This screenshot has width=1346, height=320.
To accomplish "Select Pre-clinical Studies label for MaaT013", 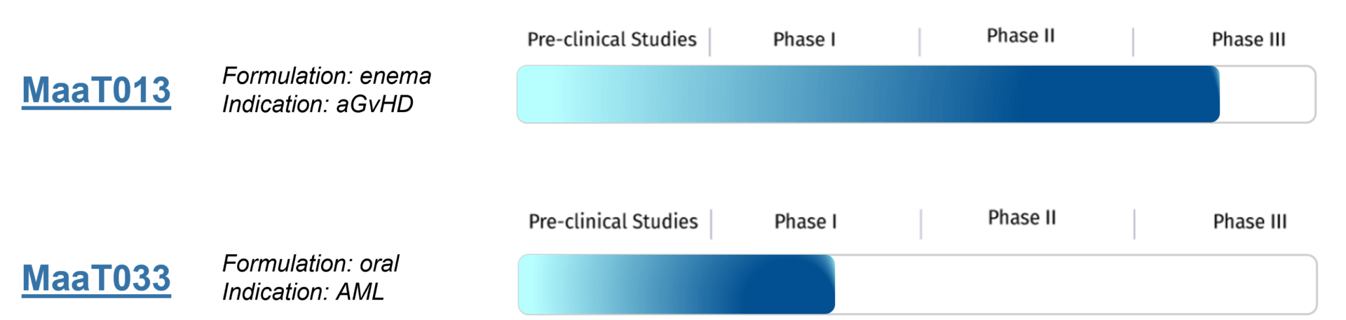I will [x=612, y=39].
